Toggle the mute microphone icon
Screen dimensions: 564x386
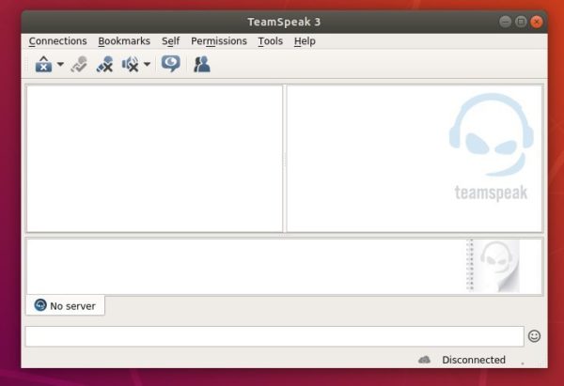pos(104,64)
